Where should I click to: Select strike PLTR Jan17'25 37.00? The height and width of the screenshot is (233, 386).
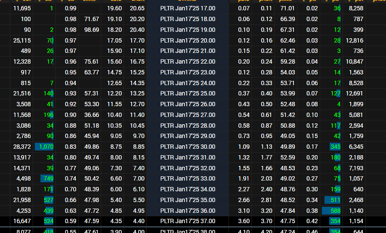click(188, 221)
